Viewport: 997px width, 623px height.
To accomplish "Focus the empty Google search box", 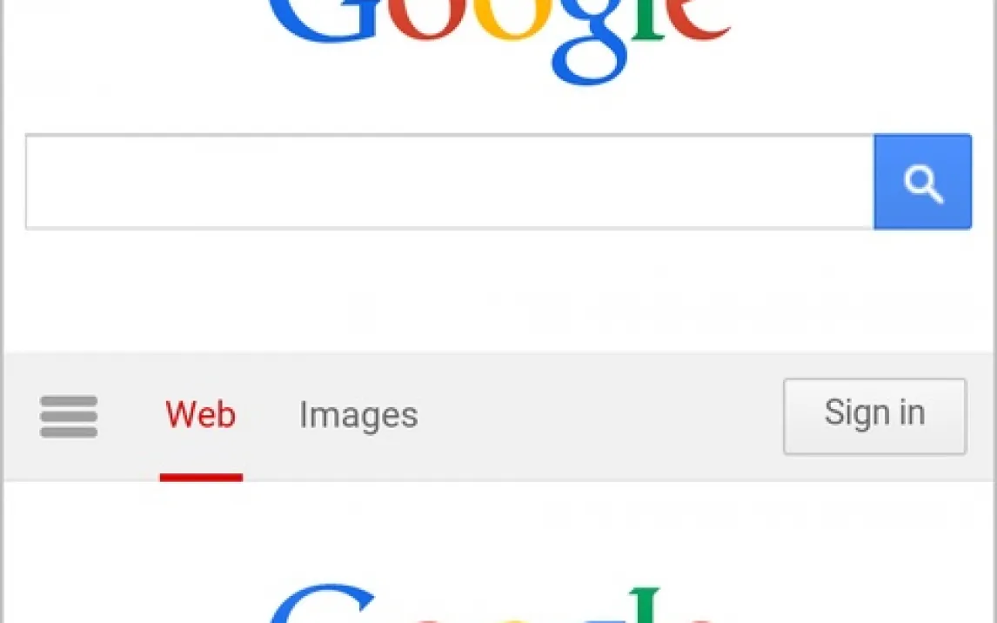I will click(x=450, y=182).
